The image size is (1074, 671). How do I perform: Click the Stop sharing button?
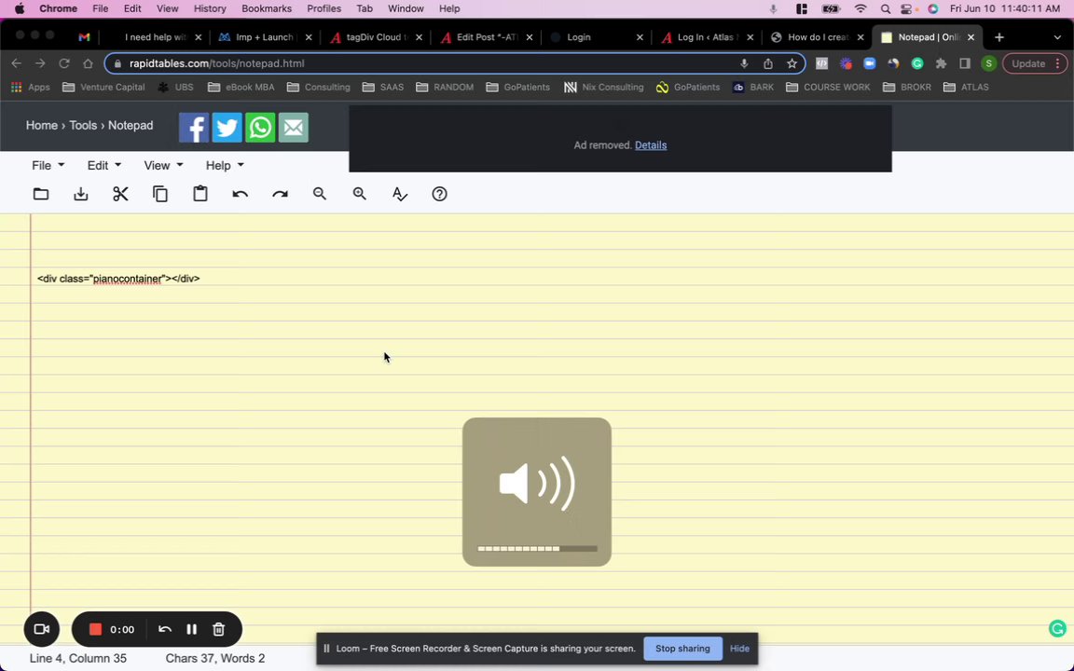point(682,649)
